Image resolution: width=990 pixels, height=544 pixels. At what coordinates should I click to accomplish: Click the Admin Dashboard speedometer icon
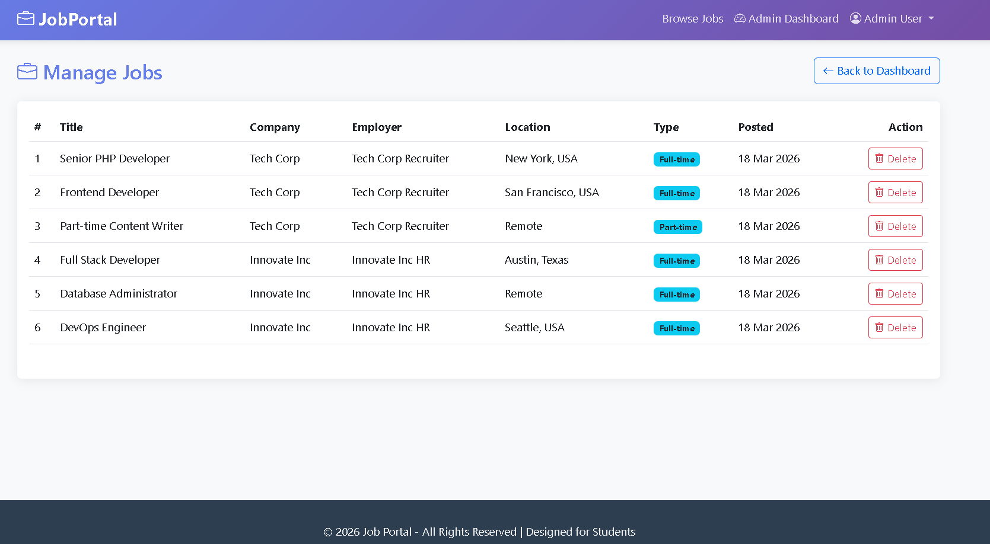740,18
